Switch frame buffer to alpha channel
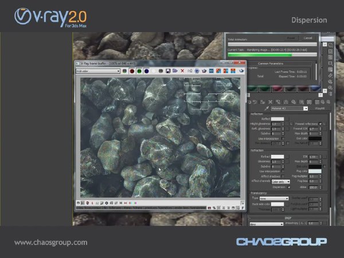 point(154,71)
